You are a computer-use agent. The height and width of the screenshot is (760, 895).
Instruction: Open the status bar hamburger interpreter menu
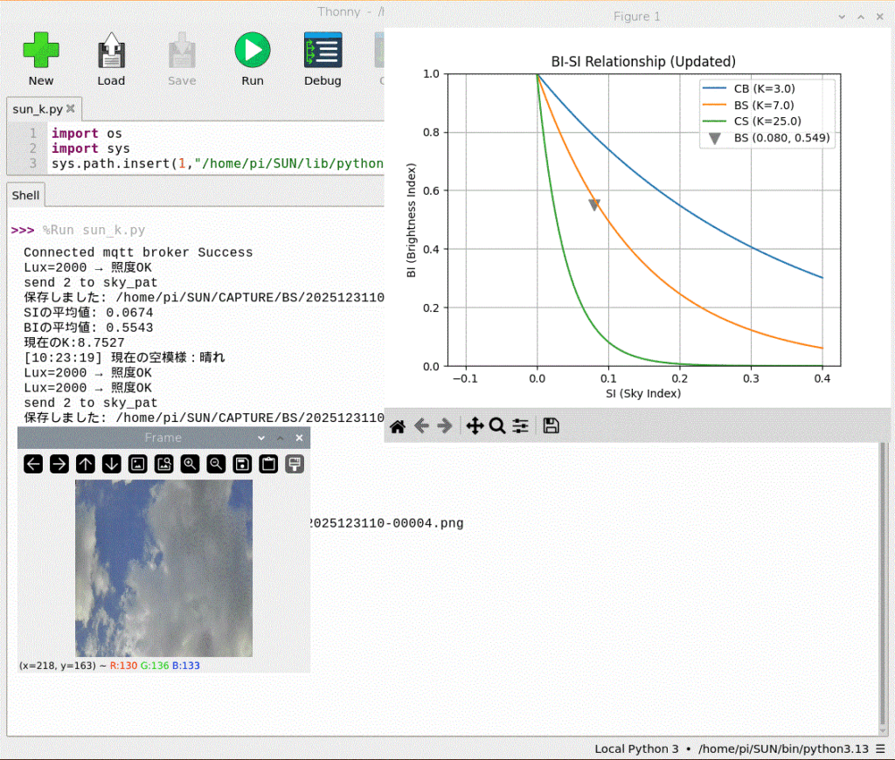[878, 749]
